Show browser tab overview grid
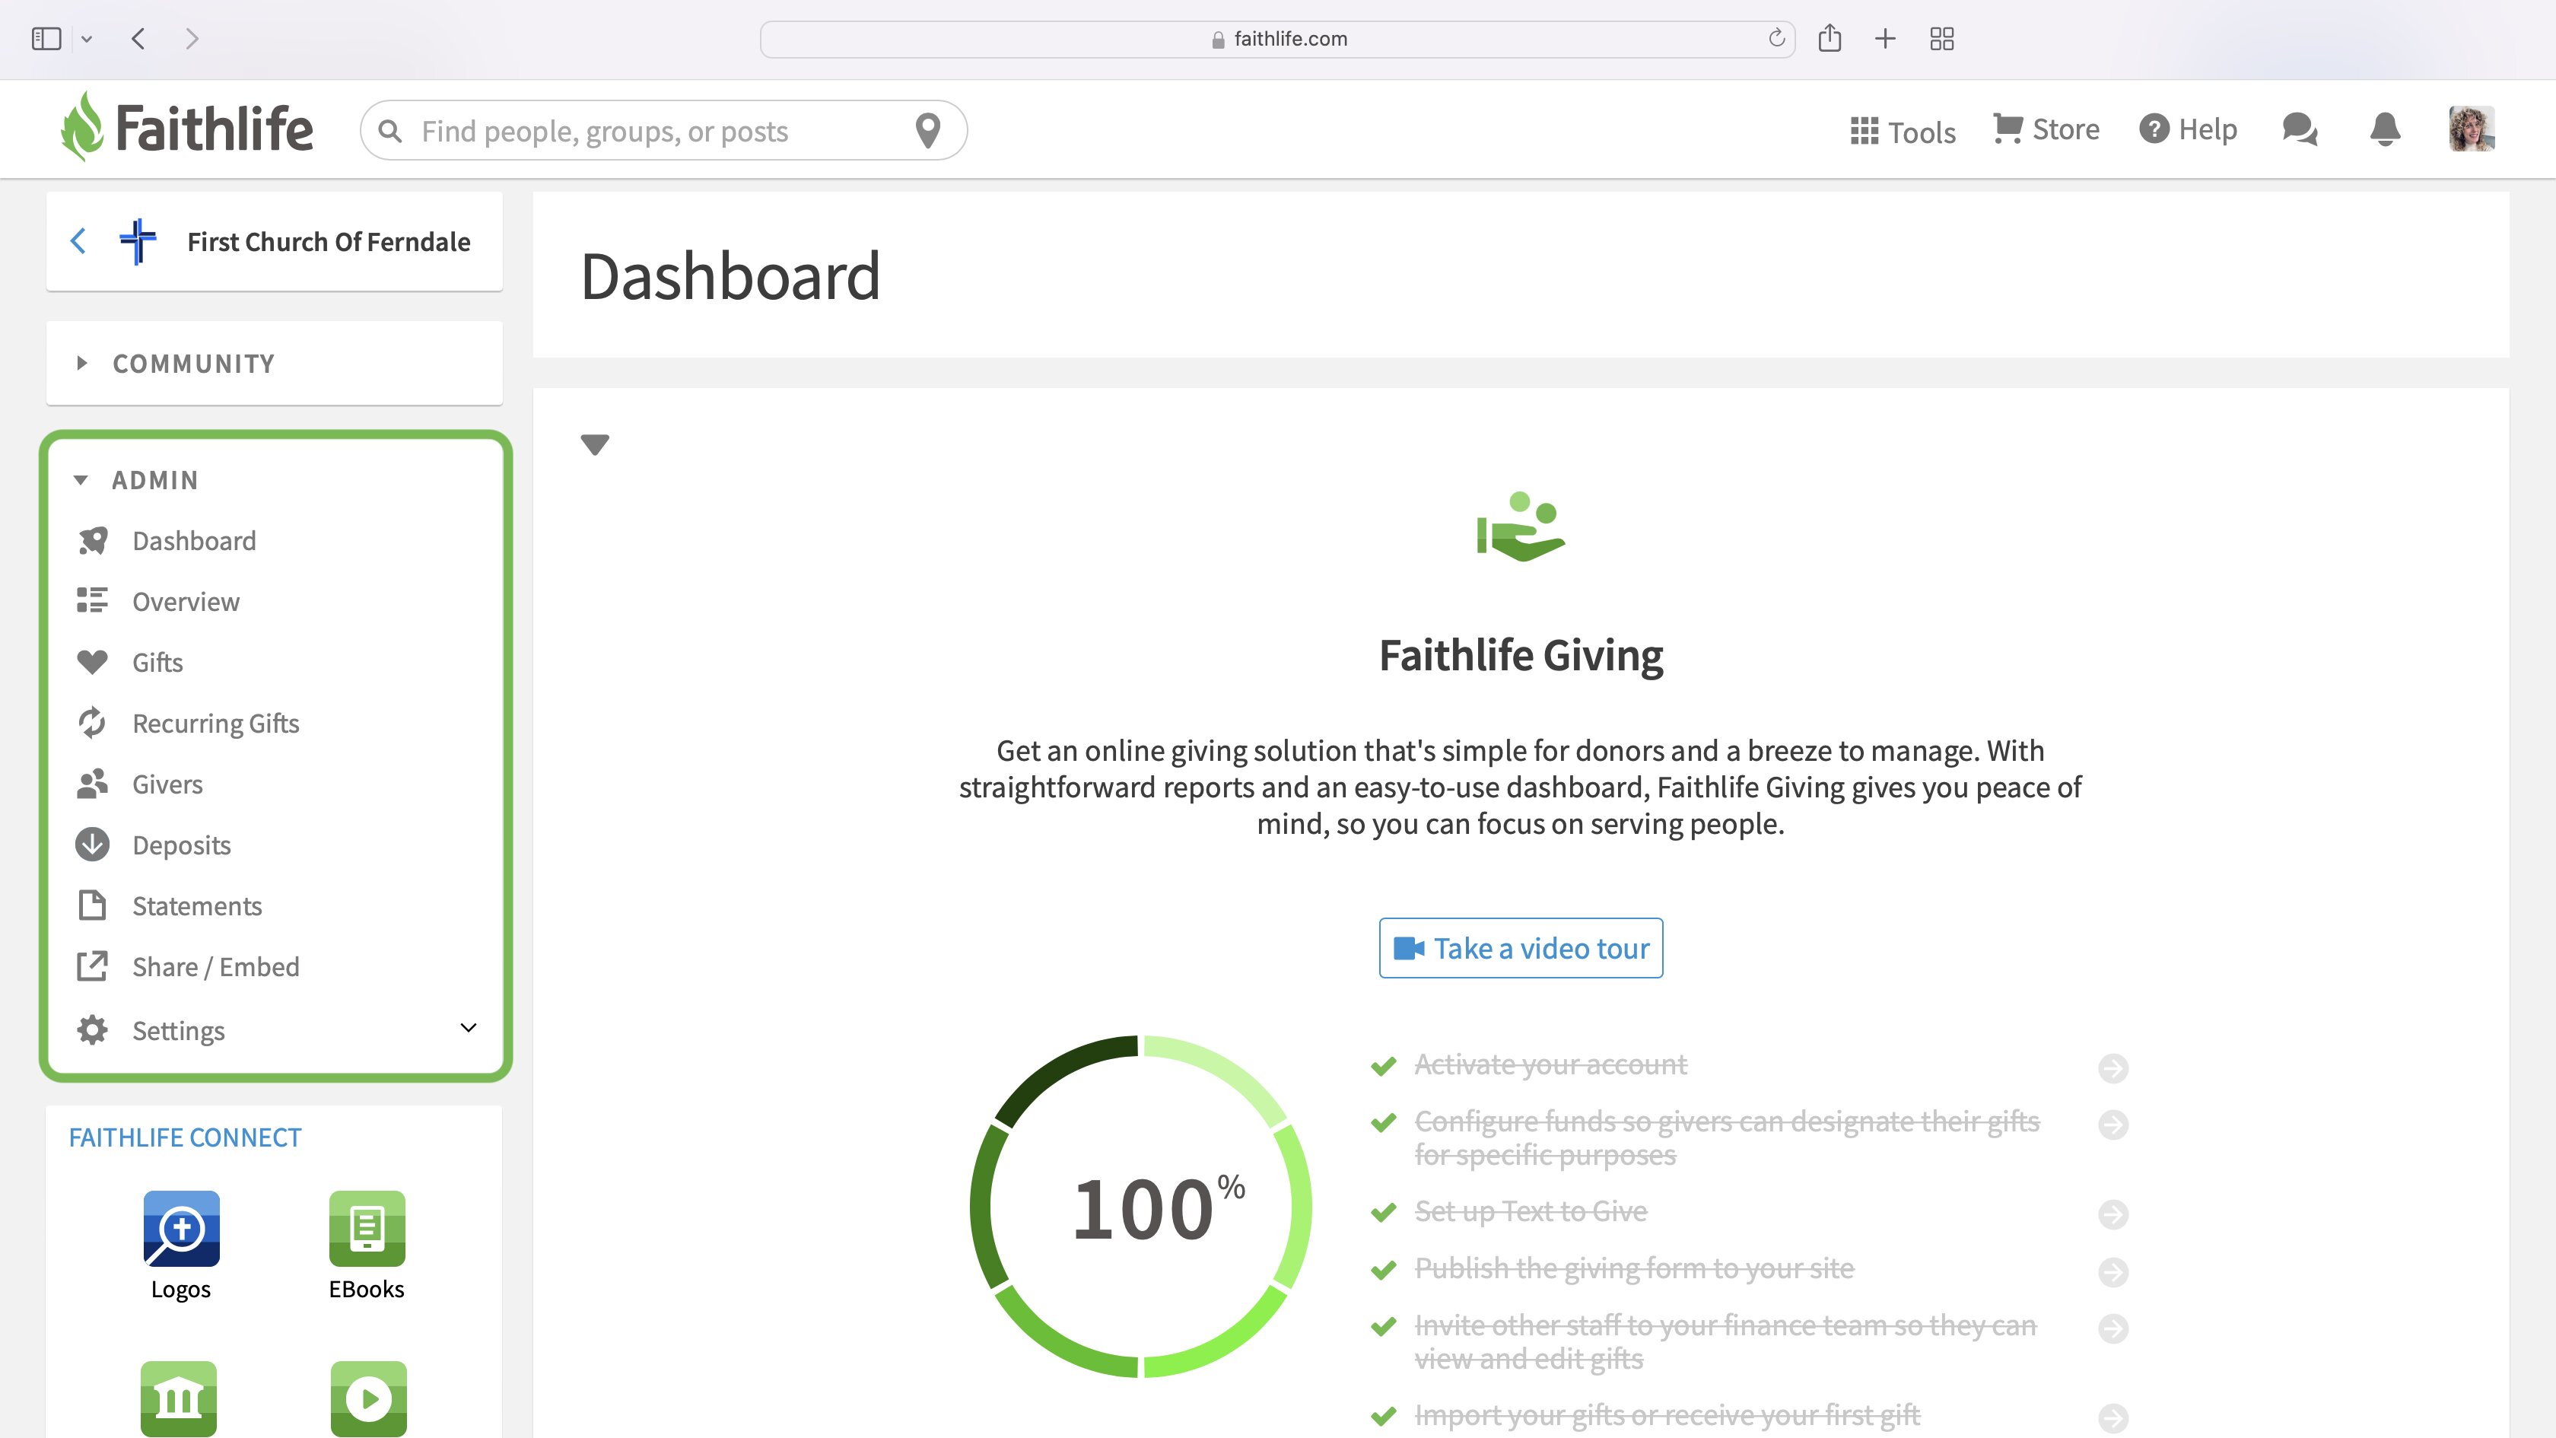 click(1942, 39)
